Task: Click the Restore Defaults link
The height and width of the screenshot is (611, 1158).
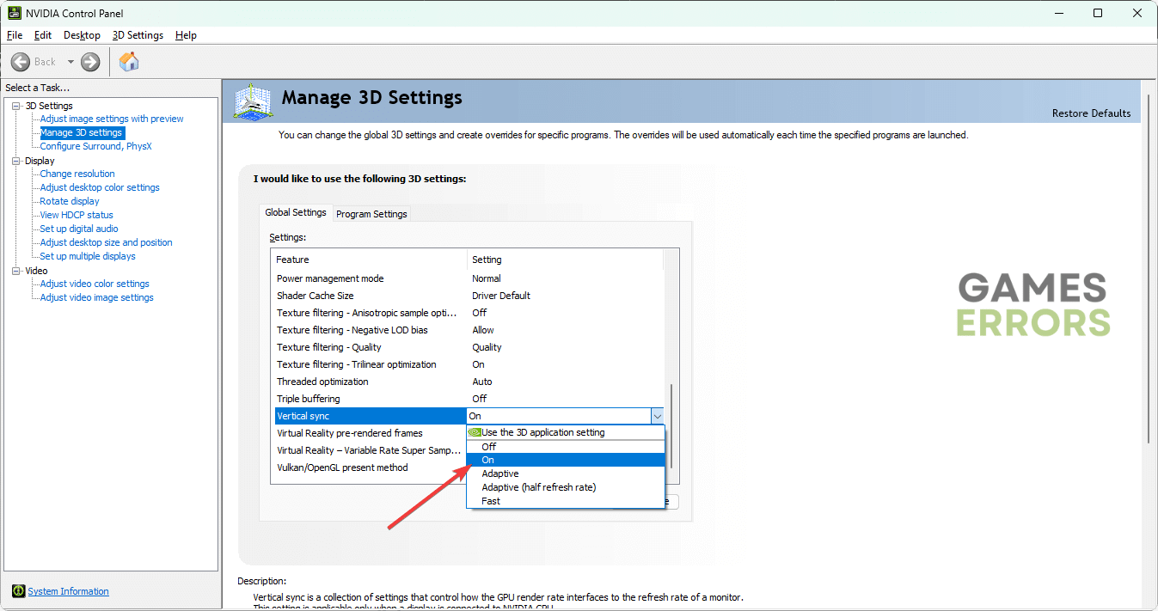Action: [1091, 113]
